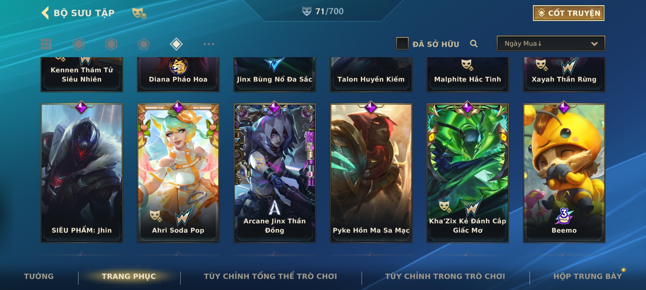Go back using the Bộ Sưu Tập arrow
Screen dimensions: 646x290
45,13
